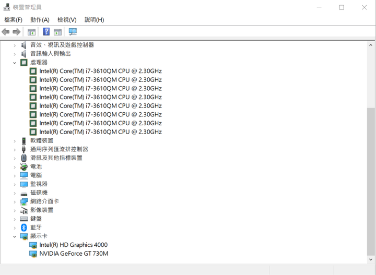Screen dimensions: 376x275
Task: Select the 通用序列匯流排控制器 label
Action: 59,149
